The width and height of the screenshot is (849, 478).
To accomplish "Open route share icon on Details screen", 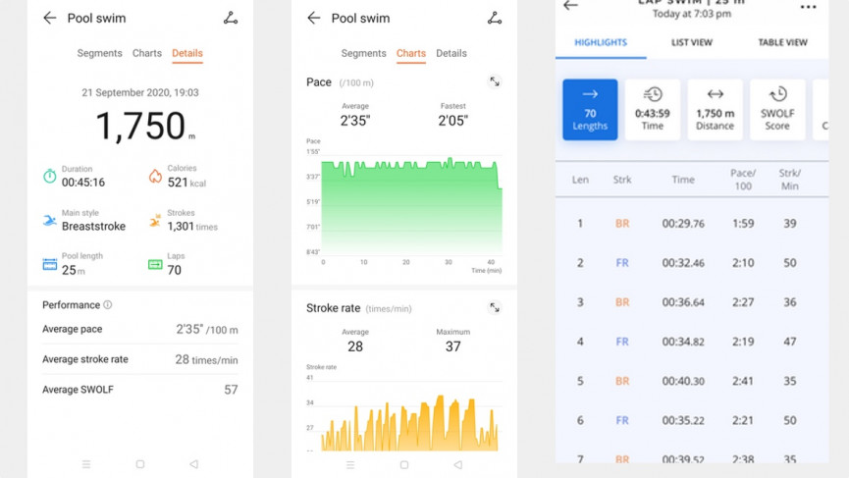I will [231, 19].
